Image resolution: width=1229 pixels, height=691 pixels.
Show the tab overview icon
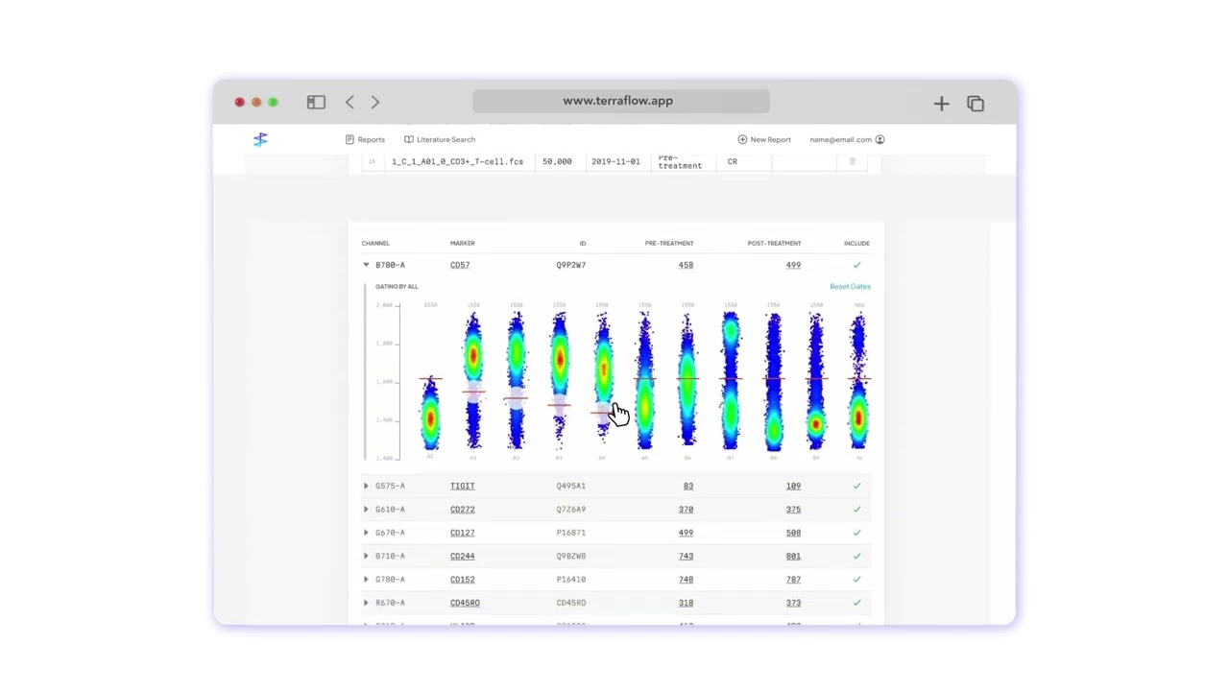point(976,103)
